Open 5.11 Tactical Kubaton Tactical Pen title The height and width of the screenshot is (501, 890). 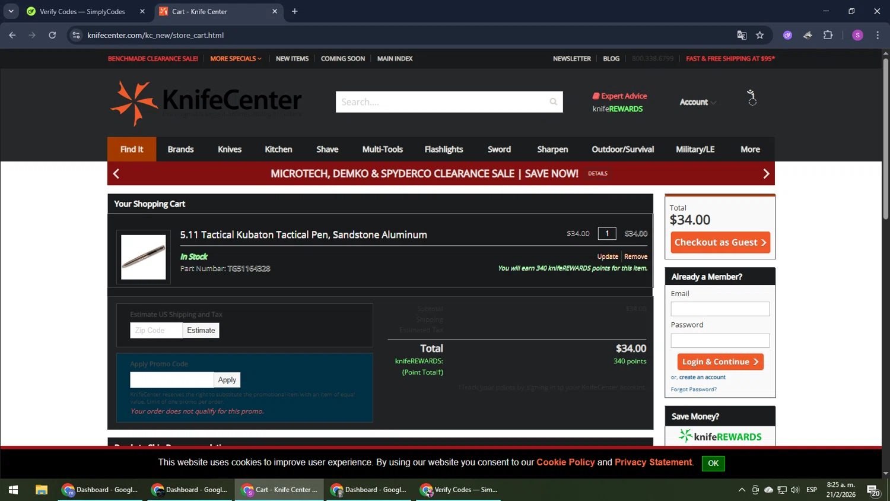coord(304,235)
